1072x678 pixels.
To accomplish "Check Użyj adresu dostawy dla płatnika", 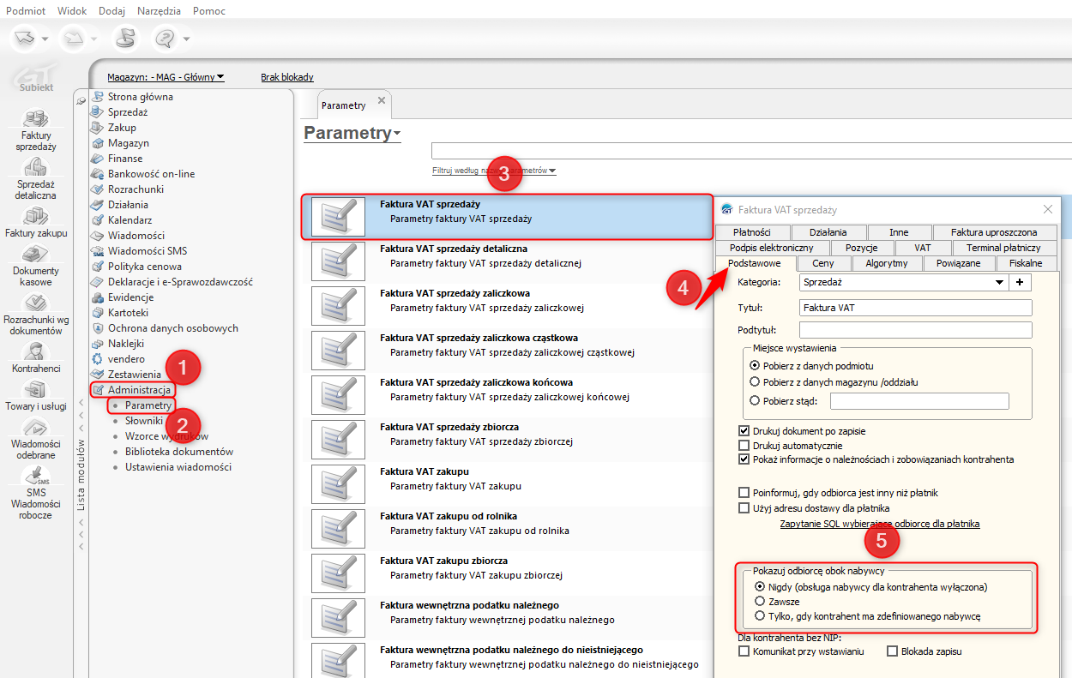I will click(x=744, y=508).
